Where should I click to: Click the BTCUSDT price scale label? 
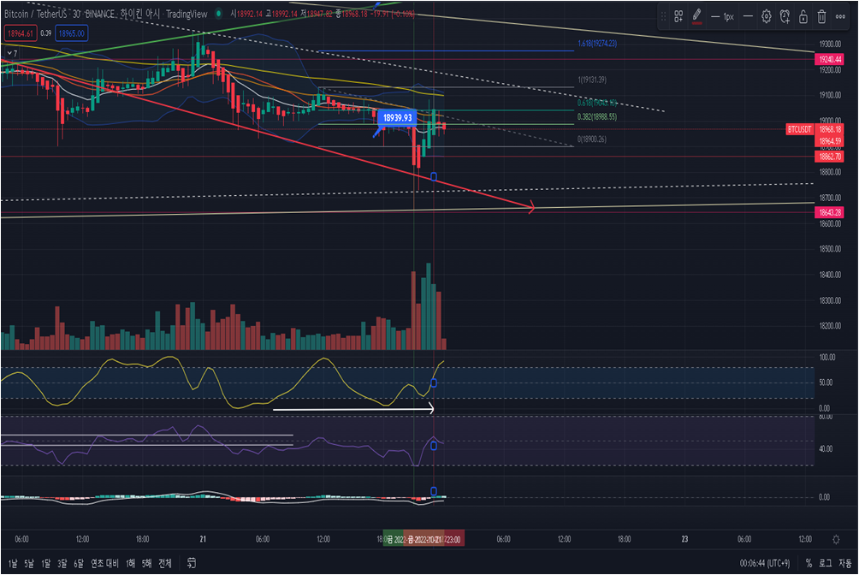(800, 129)
